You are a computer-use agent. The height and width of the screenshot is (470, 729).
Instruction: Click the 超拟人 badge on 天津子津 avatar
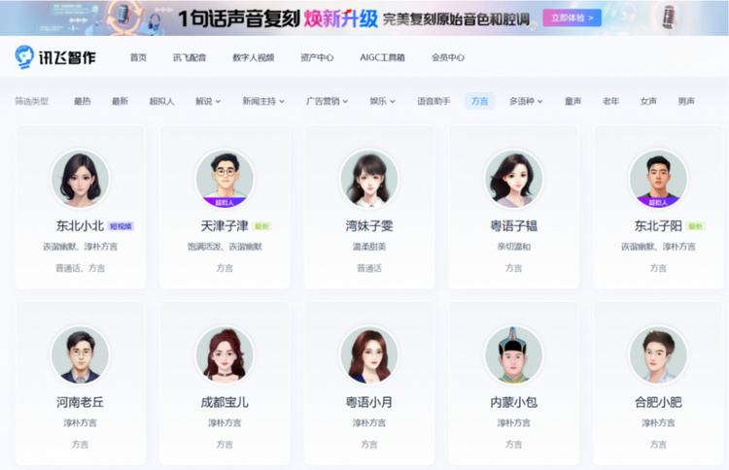(x=225, y=203)
